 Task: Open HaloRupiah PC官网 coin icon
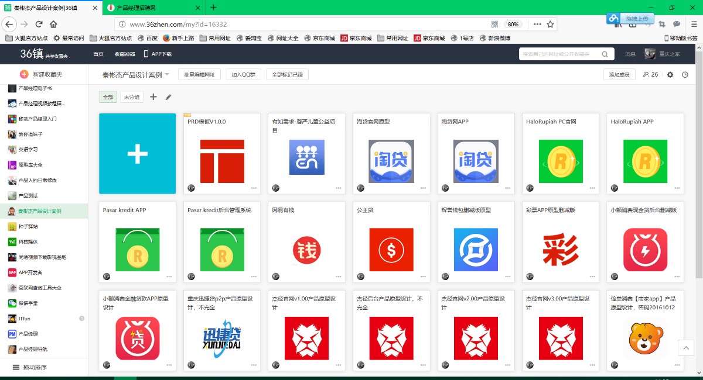[x=561, y=161]
